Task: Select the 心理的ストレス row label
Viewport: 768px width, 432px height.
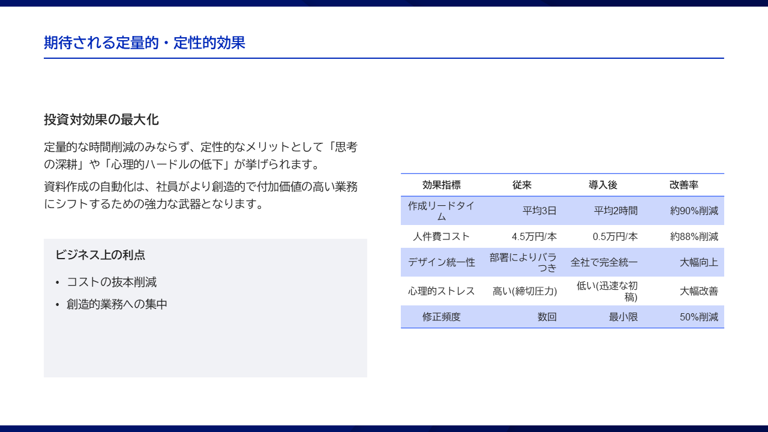Action: pyautogui.click(x=442, y=290)
